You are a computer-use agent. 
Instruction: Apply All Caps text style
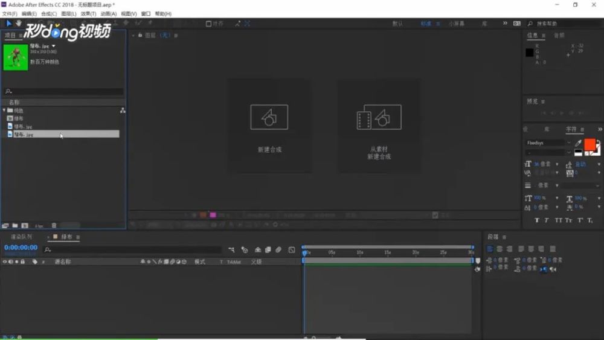point(558,220)
